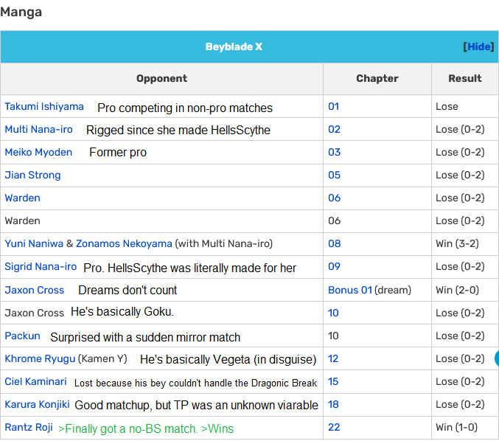The width and height of the screenshot is (499, 441).
Task: Open chapter 22 link
Action: click(x=334, y=427)
